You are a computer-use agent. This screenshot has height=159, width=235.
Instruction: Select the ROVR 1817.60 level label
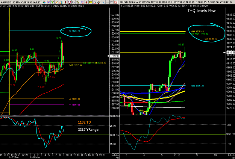coord(75,65)
